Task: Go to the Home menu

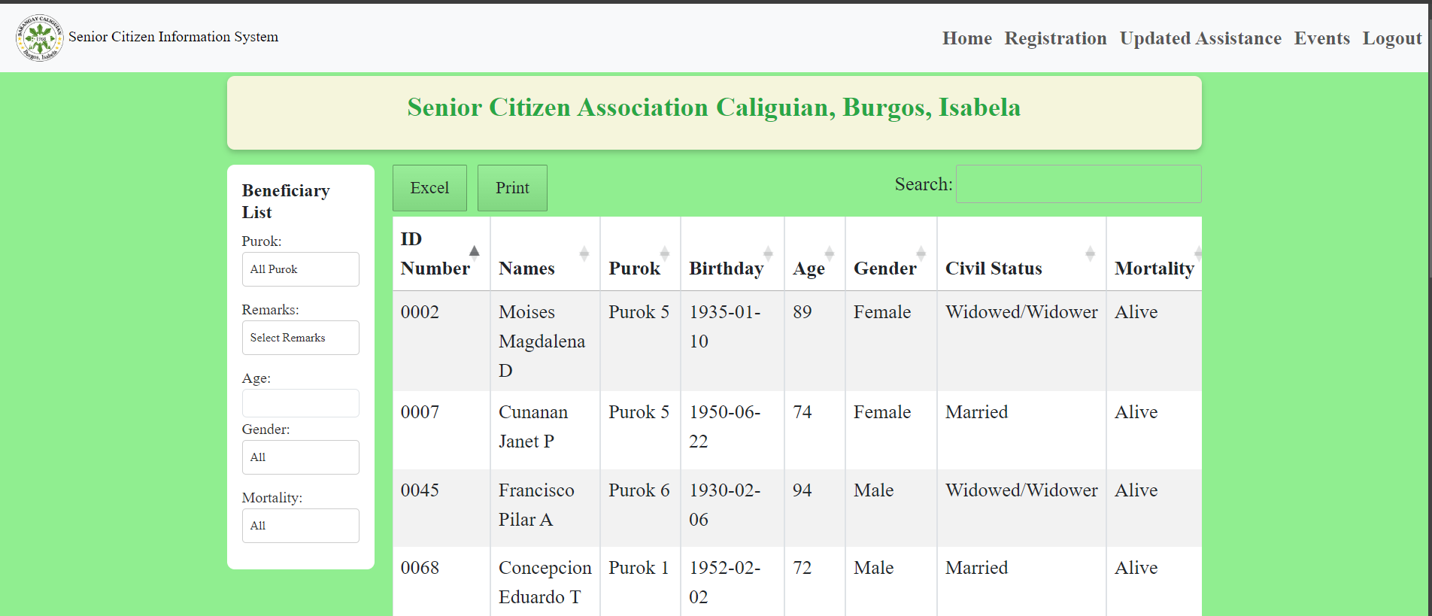Action: 967,38
